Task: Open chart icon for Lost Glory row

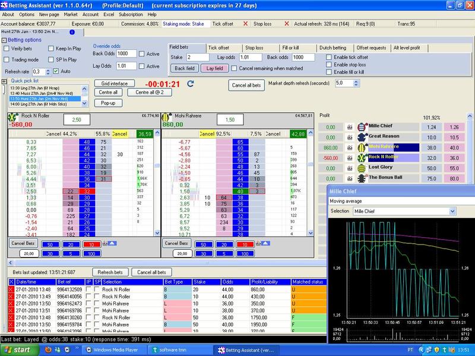Action: pyautogui.click(x=350, y=169)
